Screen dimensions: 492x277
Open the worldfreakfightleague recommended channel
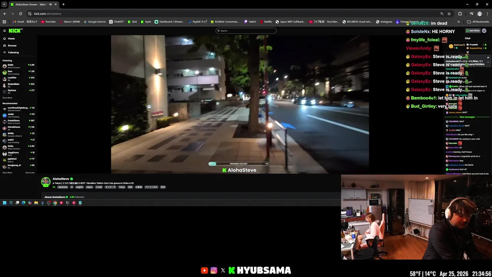(18, 108)
